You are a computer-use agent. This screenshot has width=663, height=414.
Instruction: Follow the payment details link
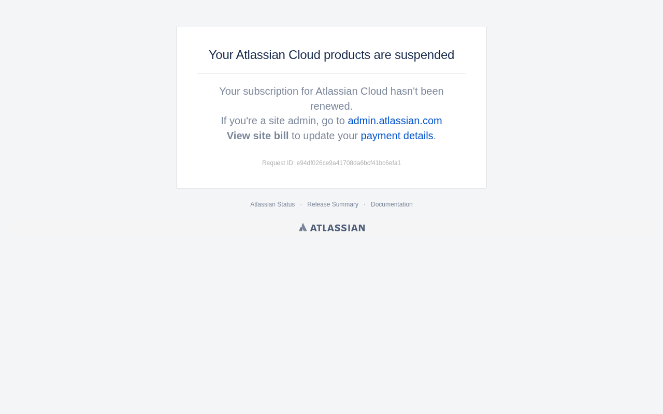(x=397, y=136)
